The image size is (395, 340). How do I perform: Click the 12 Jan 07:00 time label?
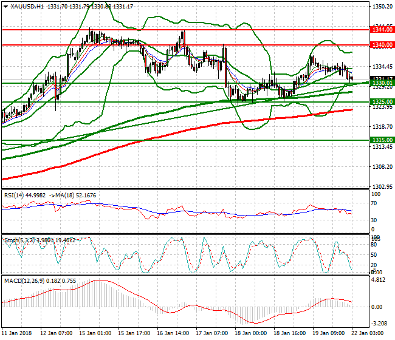[x=57, y=333]
